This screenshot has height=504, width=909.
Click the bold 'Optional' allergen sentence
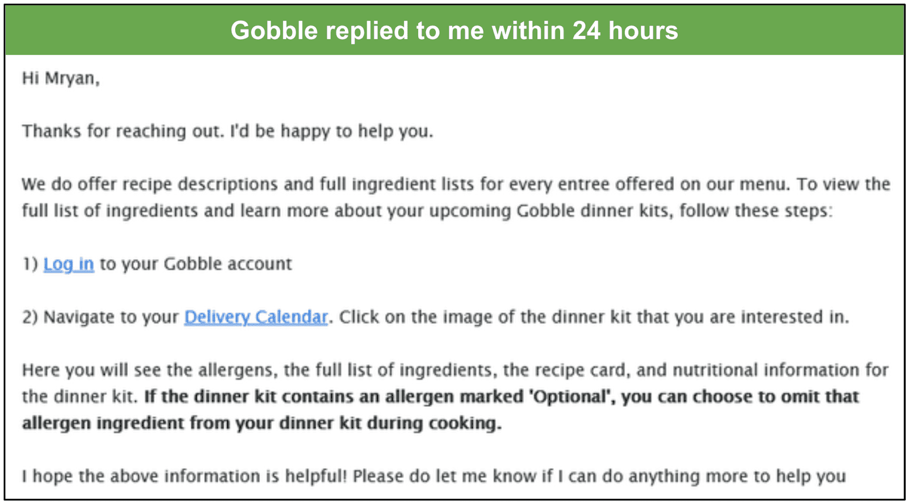coord(440,409)
